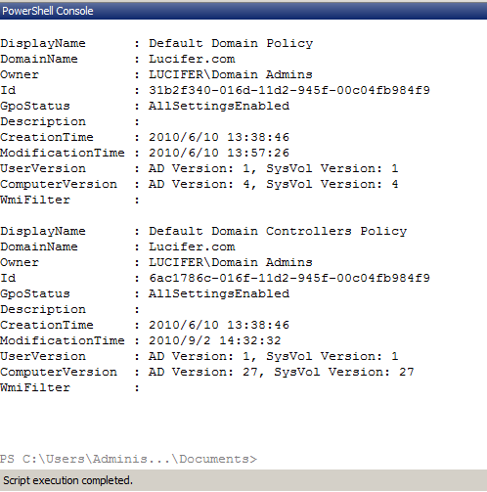Click the Script execution completed status text
The width and height of the screenshot is (487, 492).
67,480
